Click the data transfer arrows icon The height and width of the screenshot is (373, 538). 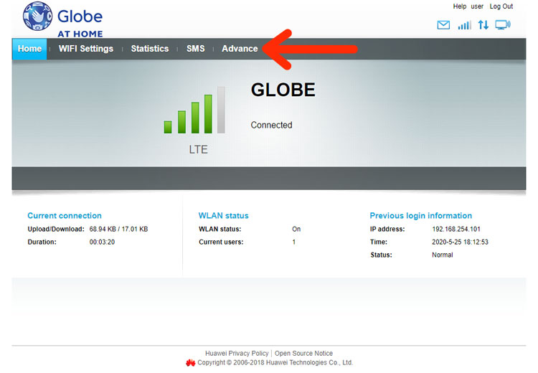tap(483, 24)
